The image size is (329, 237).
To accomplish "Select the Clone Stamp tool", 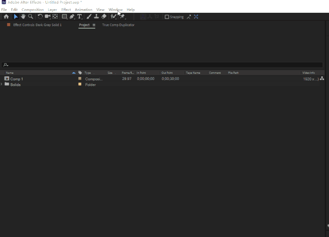I will 96,16.
